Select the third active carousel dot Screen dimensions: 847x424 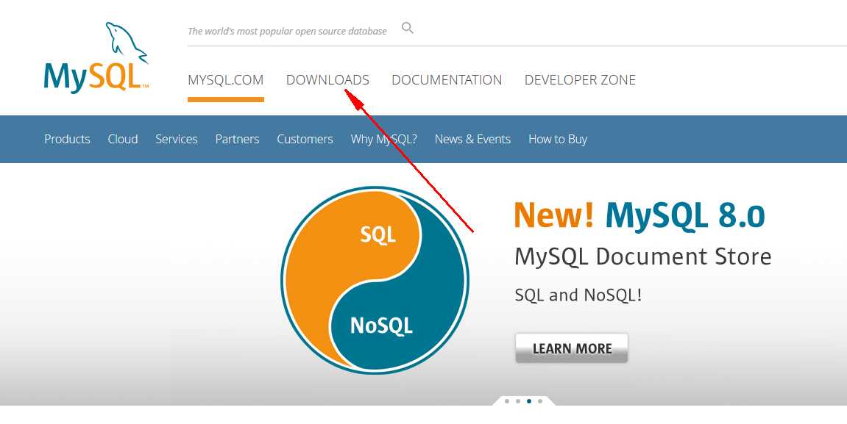[529, 401]
